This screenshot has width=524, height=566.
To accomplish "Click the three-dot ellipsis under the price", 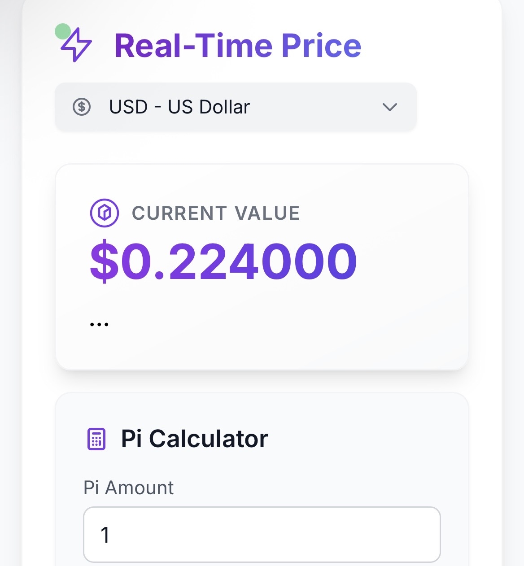I will (x=99, y=324).
